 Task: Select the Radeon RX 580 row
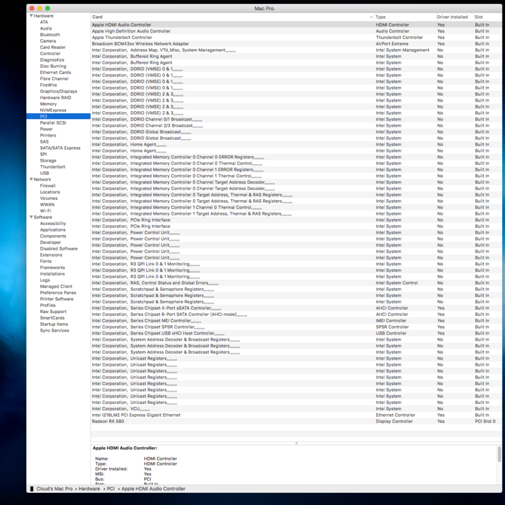point(296,422)
